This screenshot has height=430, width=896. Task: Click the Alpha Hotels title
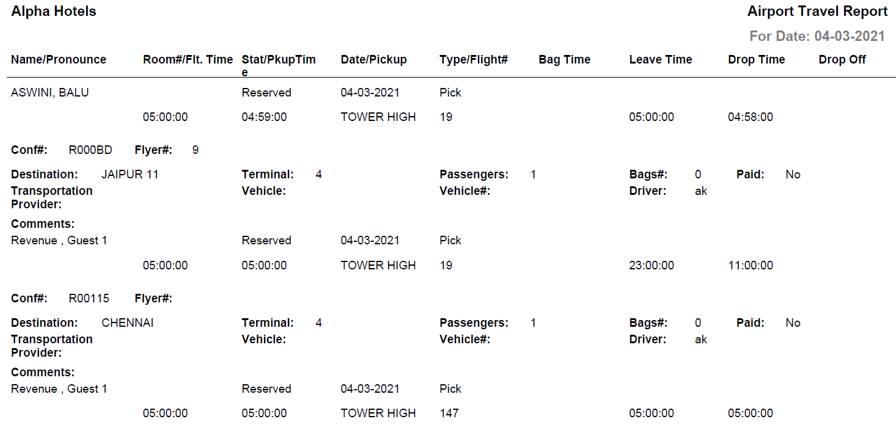coord(54,12)
